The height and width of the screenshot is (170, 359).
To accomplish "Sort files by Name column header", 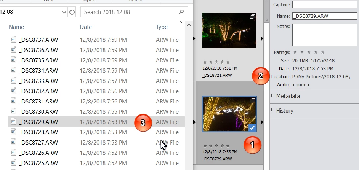I will pyautogui.click(x=16, y=27).
